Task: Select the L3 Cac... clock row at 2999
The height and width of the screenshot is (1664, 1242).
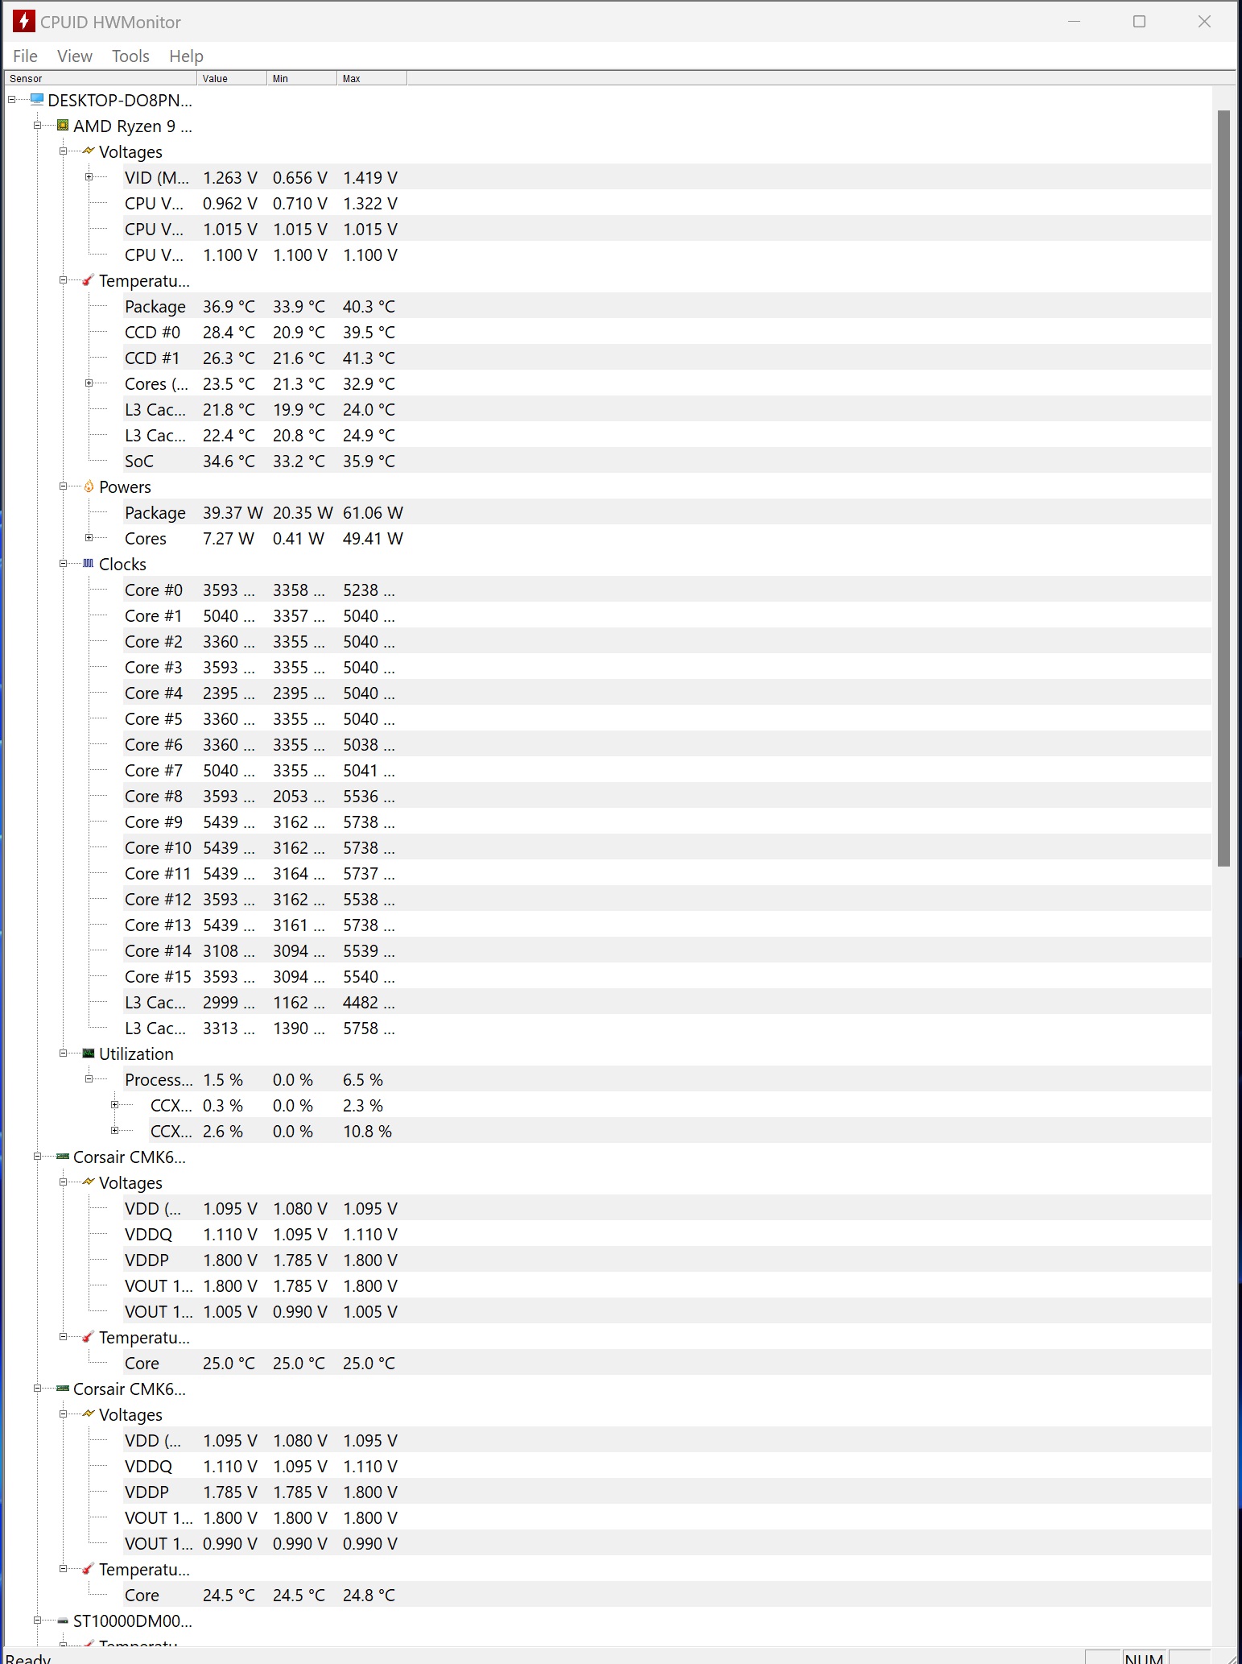Action: coord(666,1002)
